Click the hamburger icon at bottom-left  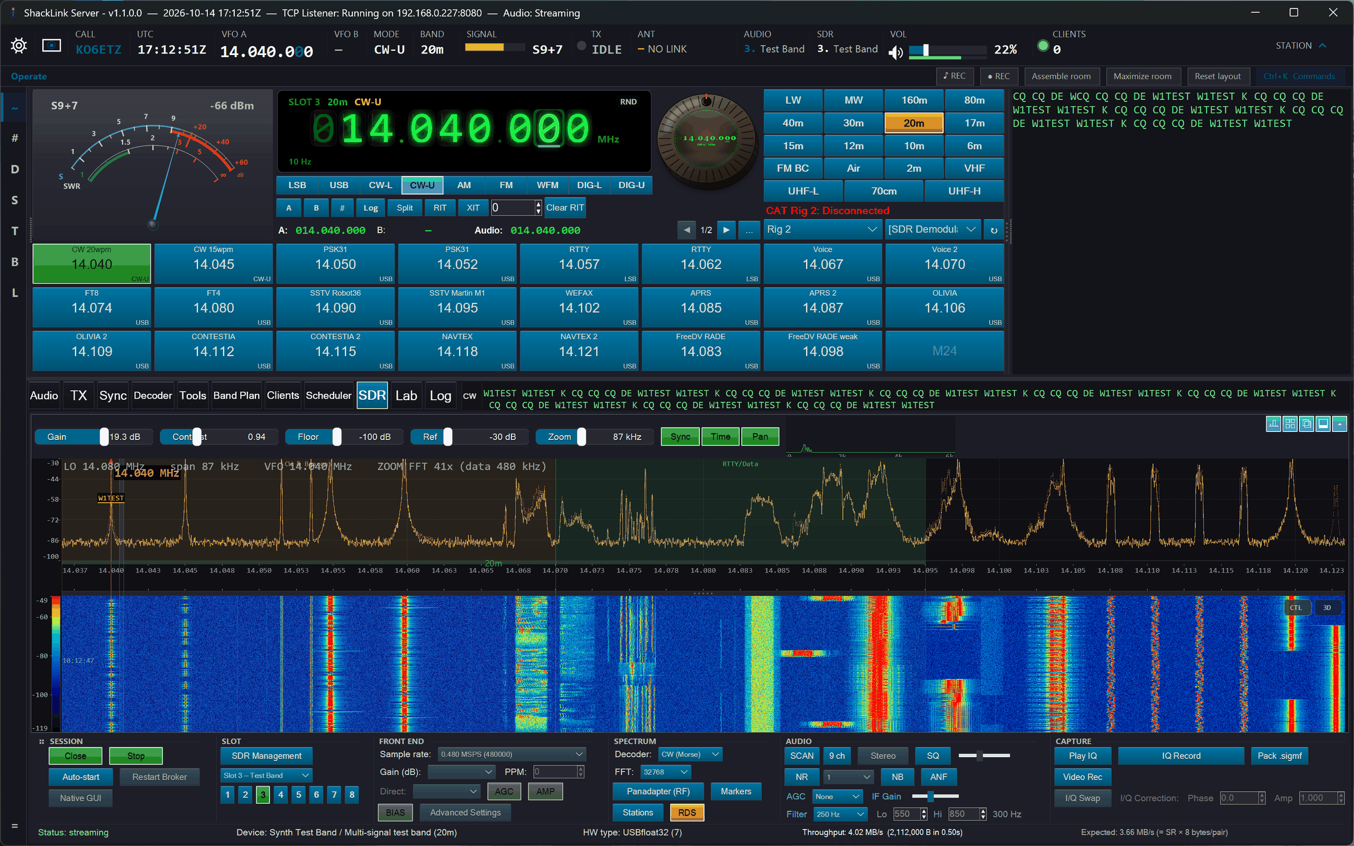15,826
